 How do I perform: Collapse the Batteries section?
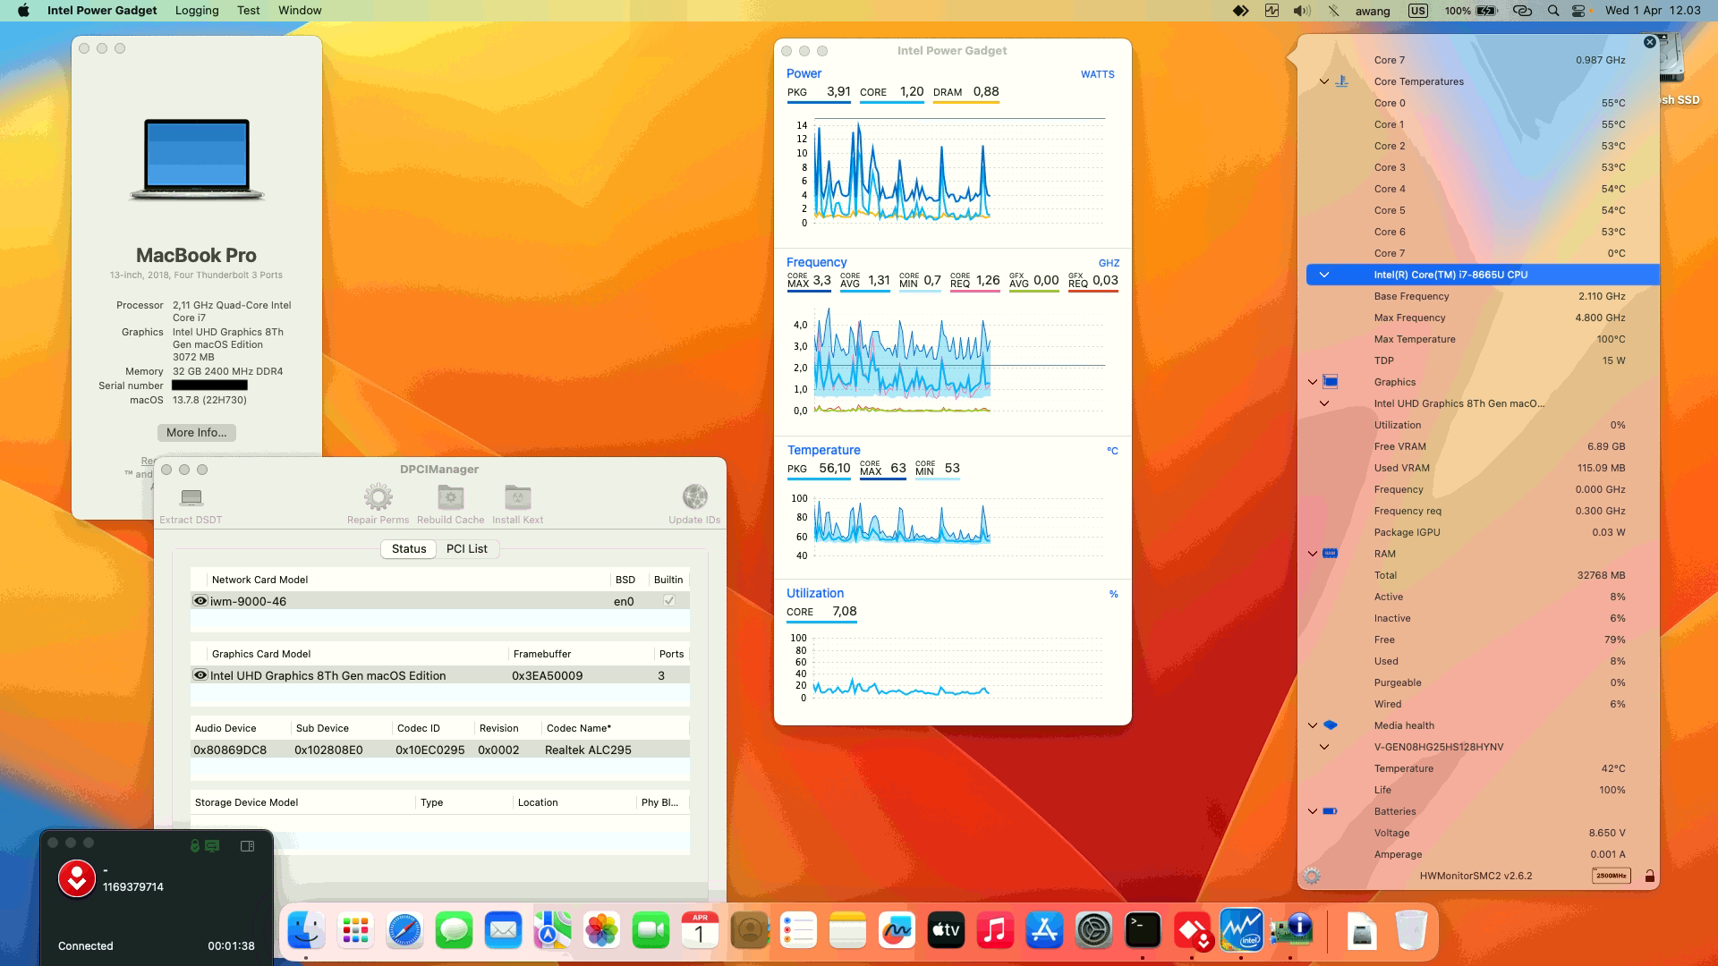[x=1313, y=811]
